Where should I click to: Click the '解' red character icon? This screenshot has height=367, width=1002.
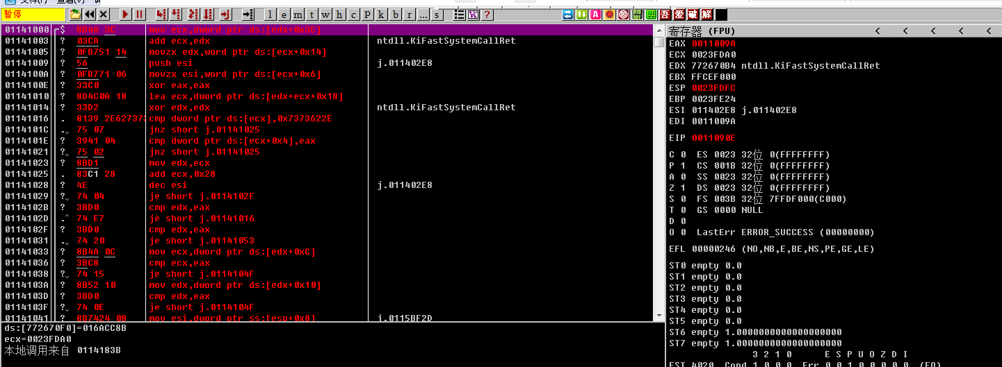[706, 15]
